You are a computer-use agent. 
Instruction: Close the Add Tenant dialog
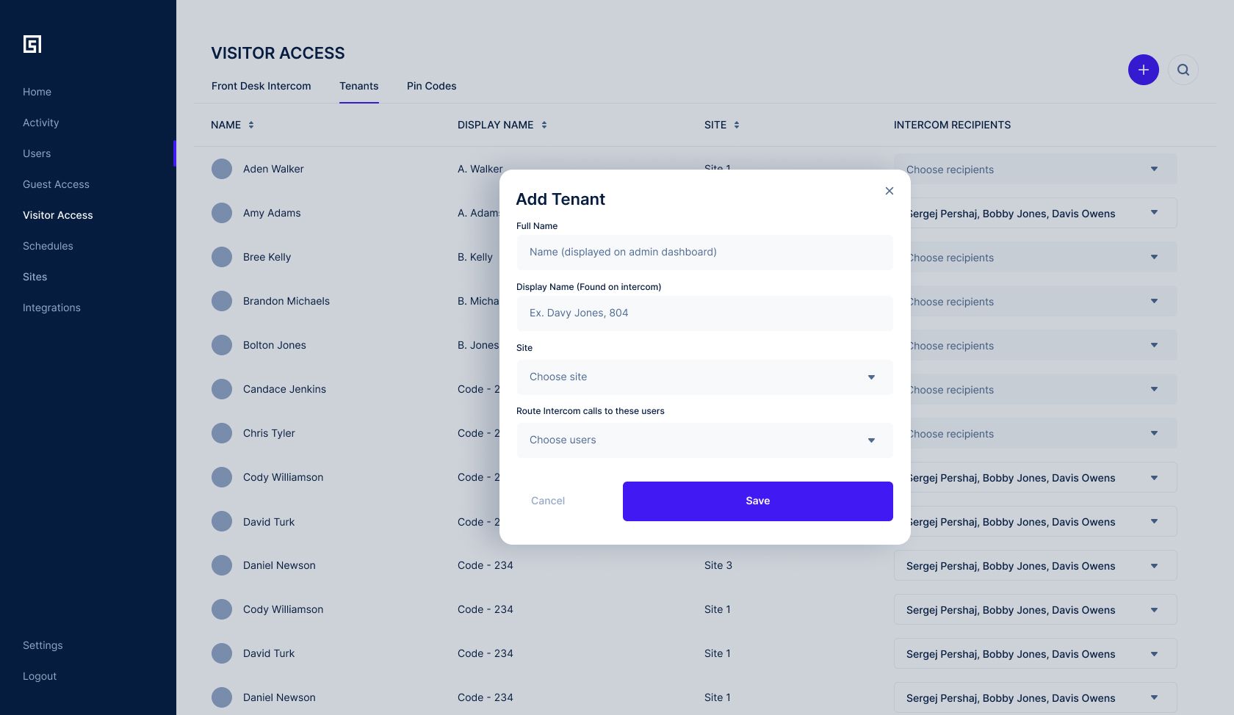pyautogui.click(x=889, y=191)
